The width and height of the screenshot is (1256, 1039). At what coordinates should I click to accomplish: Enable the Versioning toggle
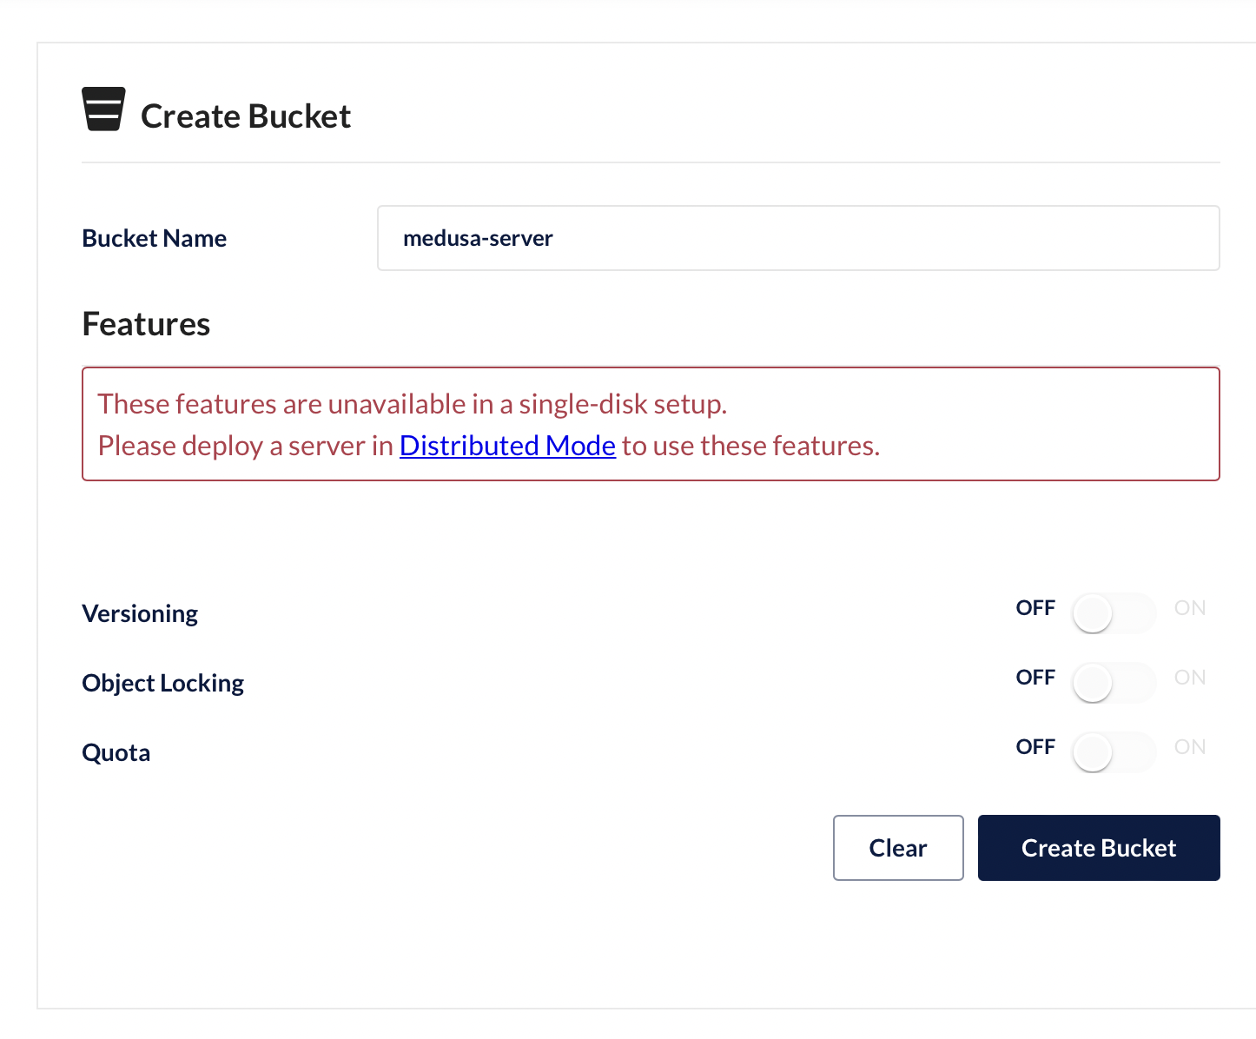pyautogui.click(x=1114, y=613)
